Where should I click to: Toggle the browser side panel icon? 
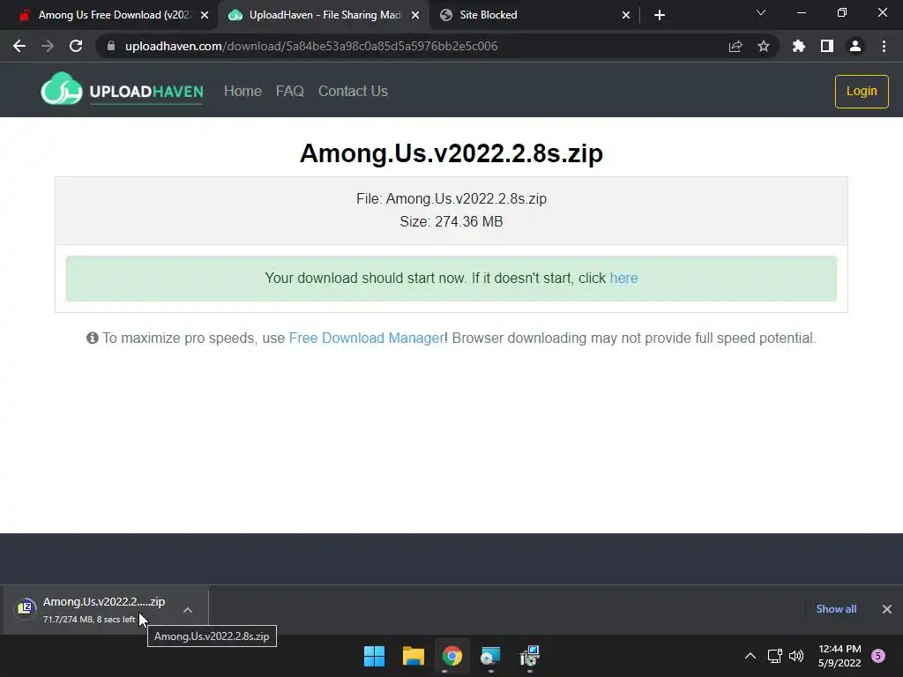pyautogui.click(x=827, y=46)
